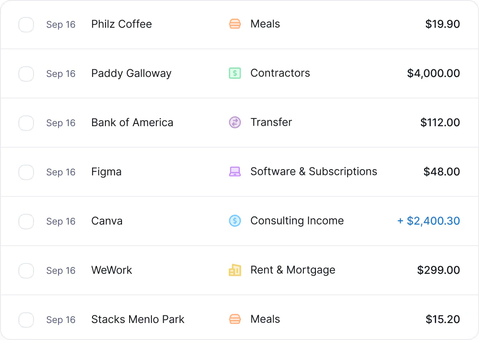
Task: Click the Meals icon next to Stacks Menlo Park
Action: click(x=235, y=319)
